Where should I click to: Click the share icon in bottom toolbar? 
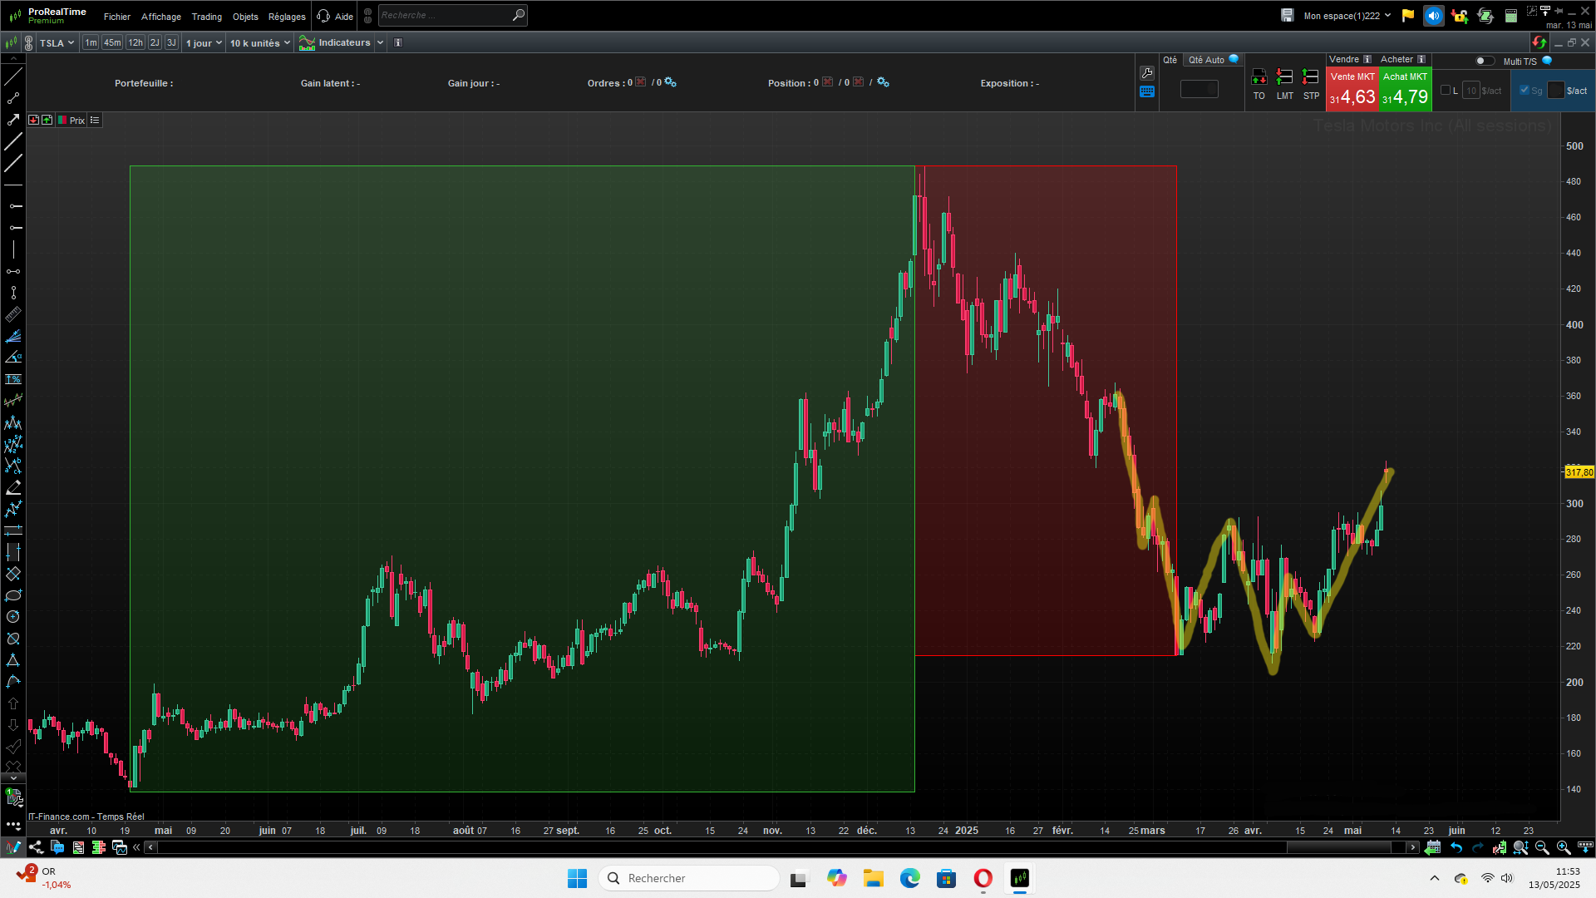tap(36, 847)
